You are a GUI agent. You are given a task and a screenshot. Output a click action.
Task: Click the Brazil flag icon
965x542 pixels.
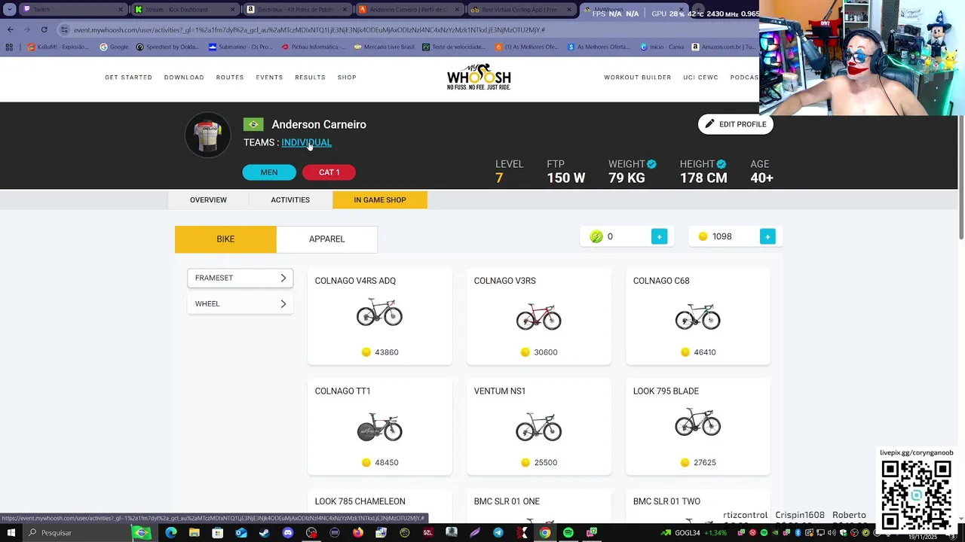click(253, 125)
